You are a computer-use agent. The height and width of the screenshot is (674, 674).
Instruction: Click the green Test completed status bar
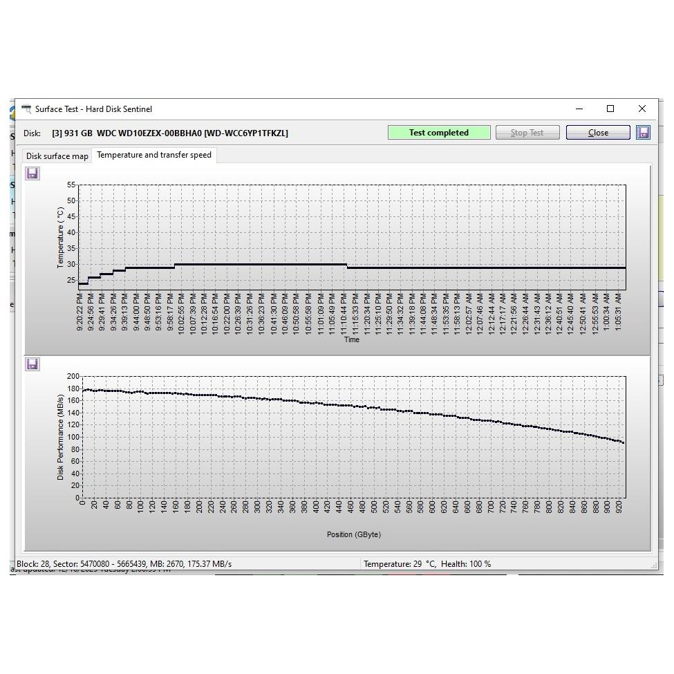tap(439, 133)
